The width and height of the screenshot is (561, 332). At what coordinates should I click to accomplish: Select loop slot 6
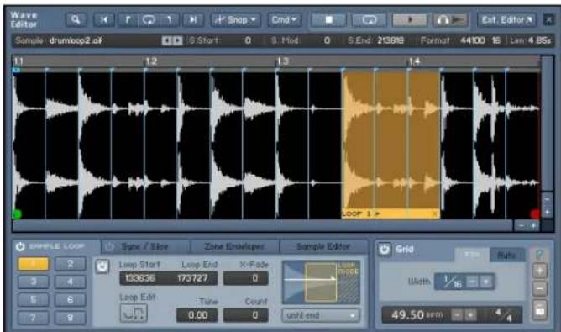(71, 299)
